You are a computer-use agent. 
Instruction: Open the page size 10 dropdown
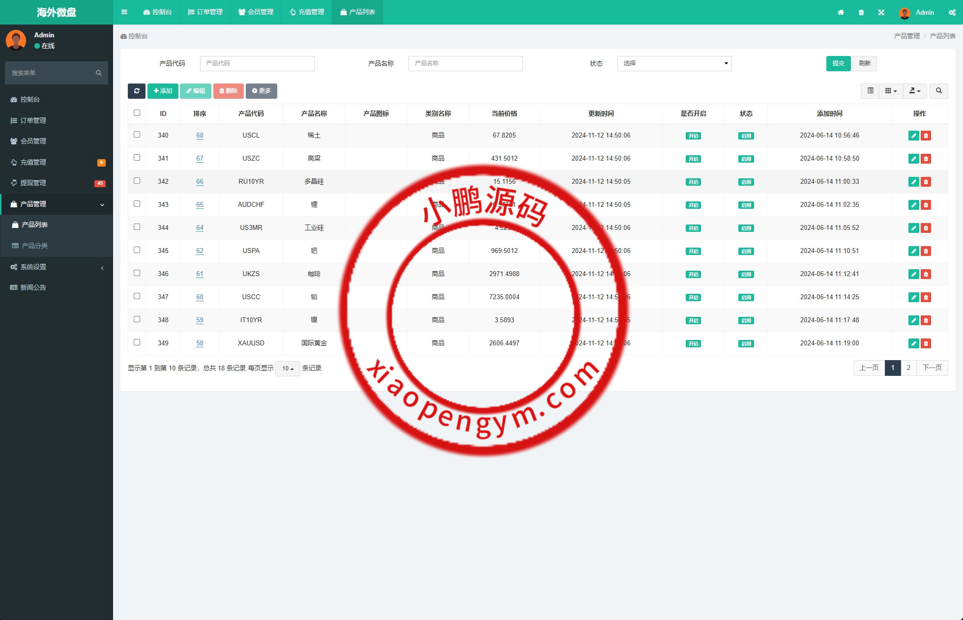(x=288, y=368)
